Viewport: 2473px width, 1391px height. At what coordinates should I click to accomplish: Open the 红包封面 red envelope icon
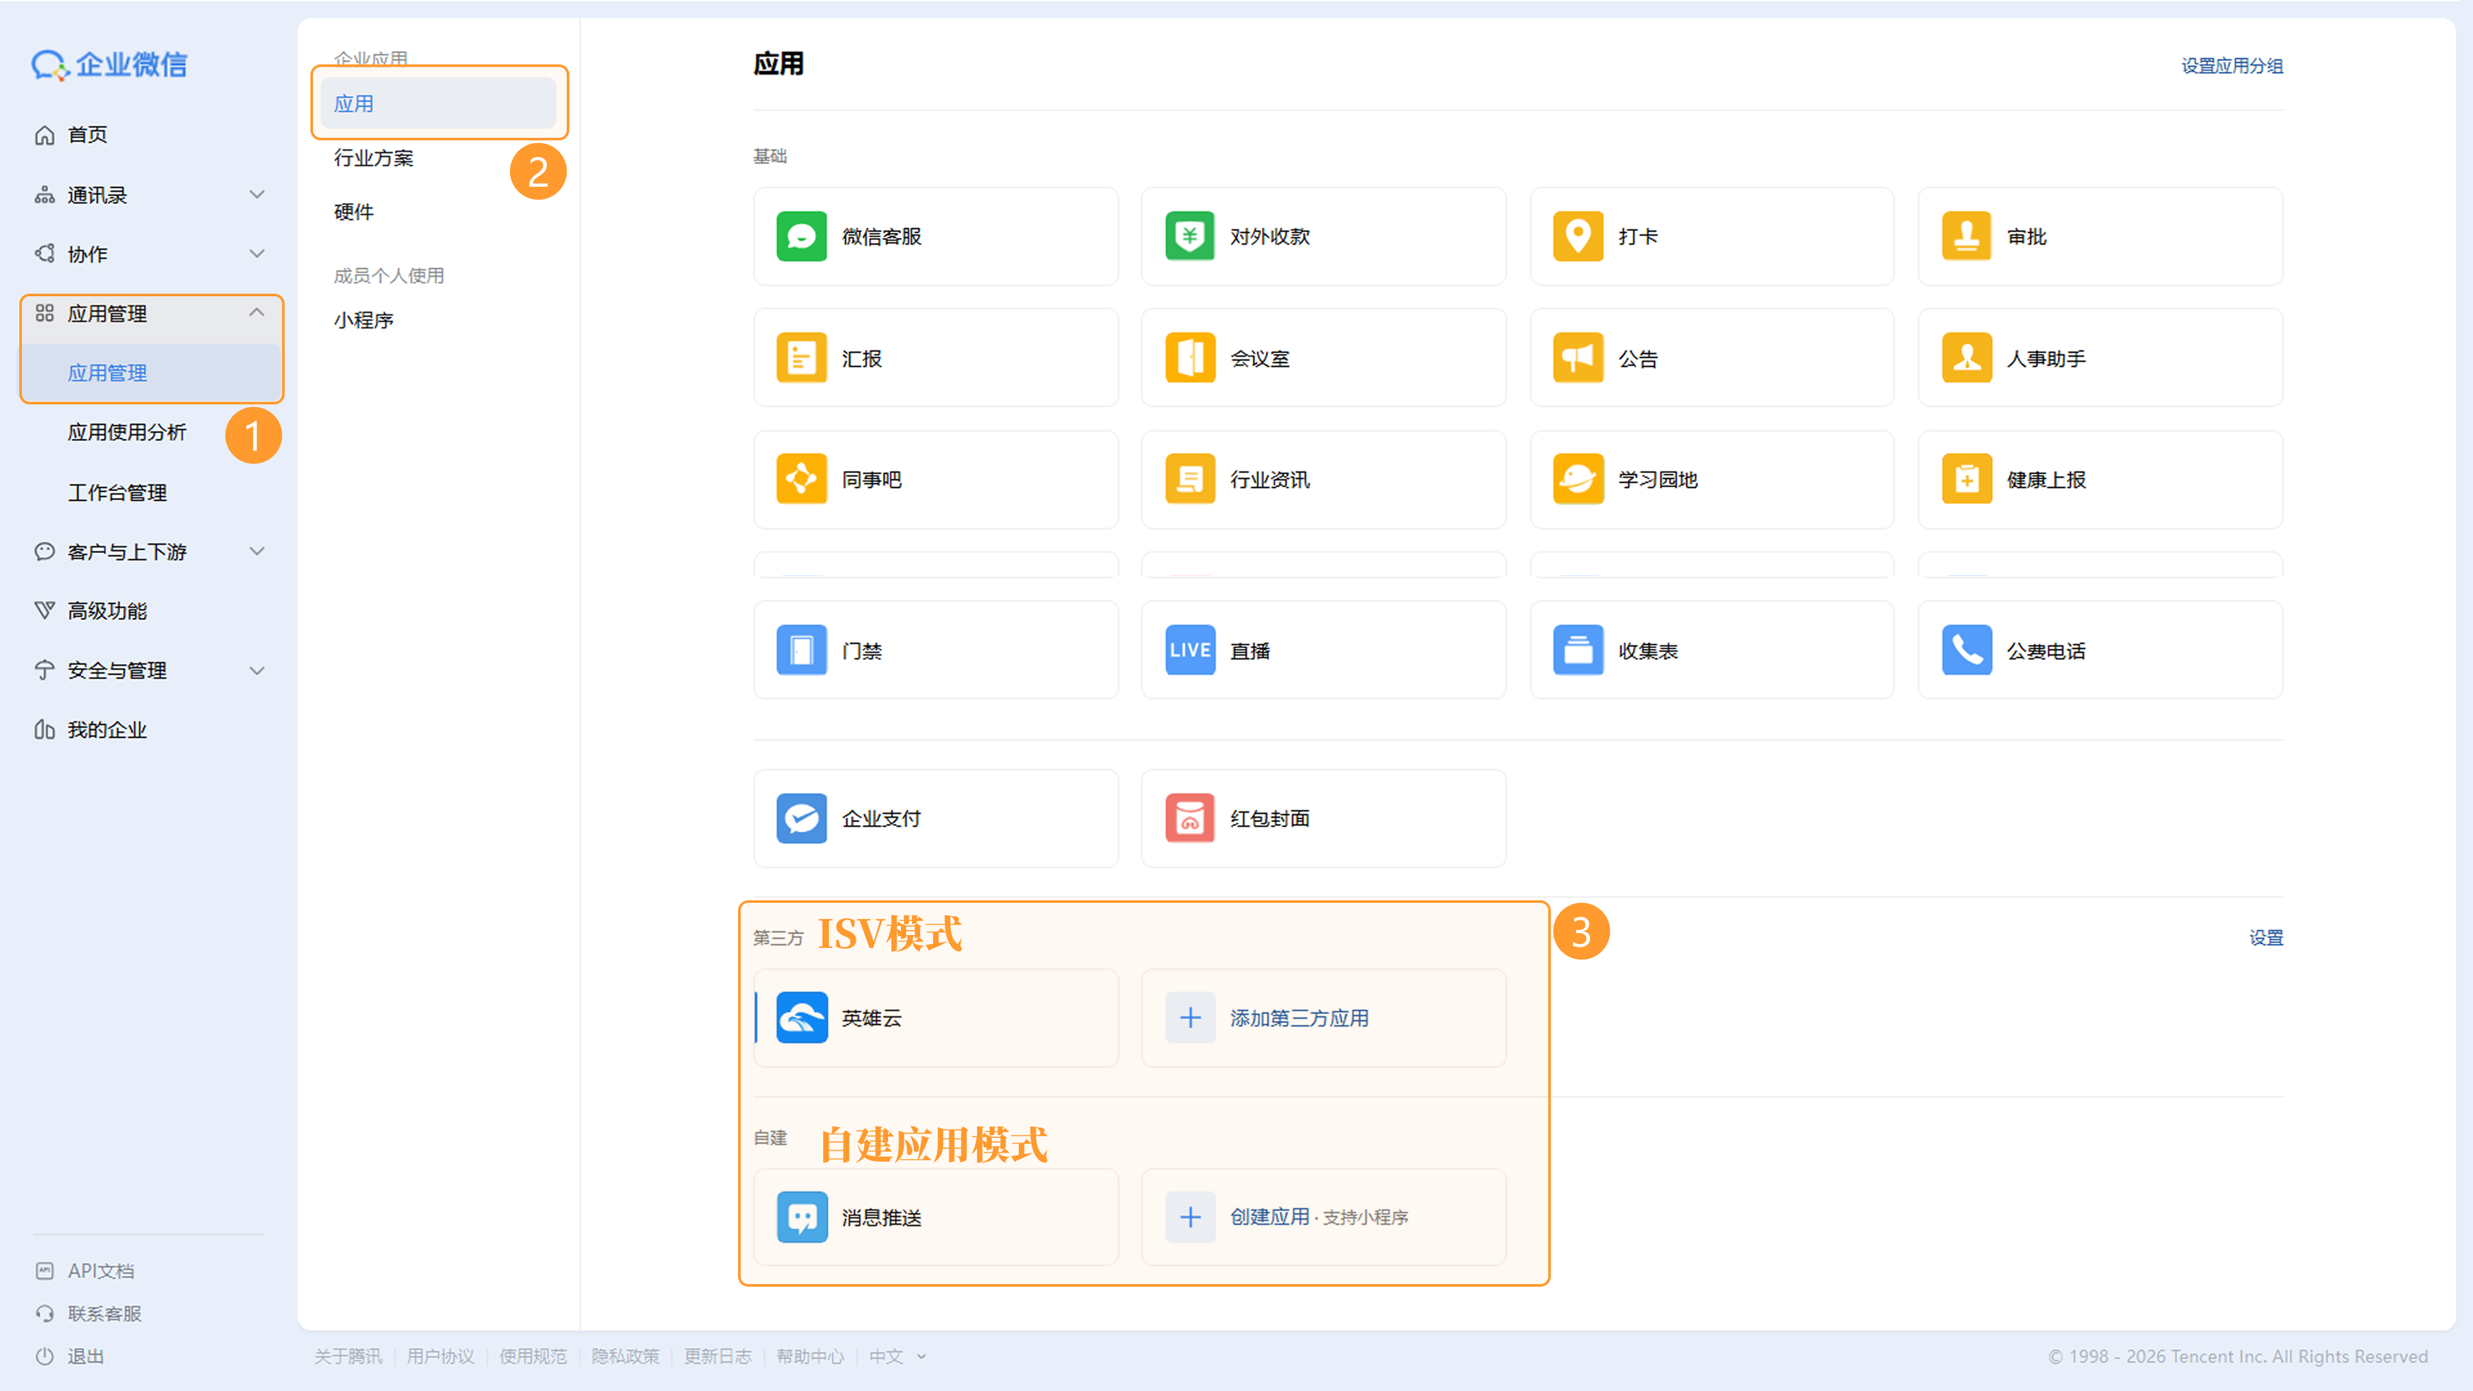(x=1189, y=818)
